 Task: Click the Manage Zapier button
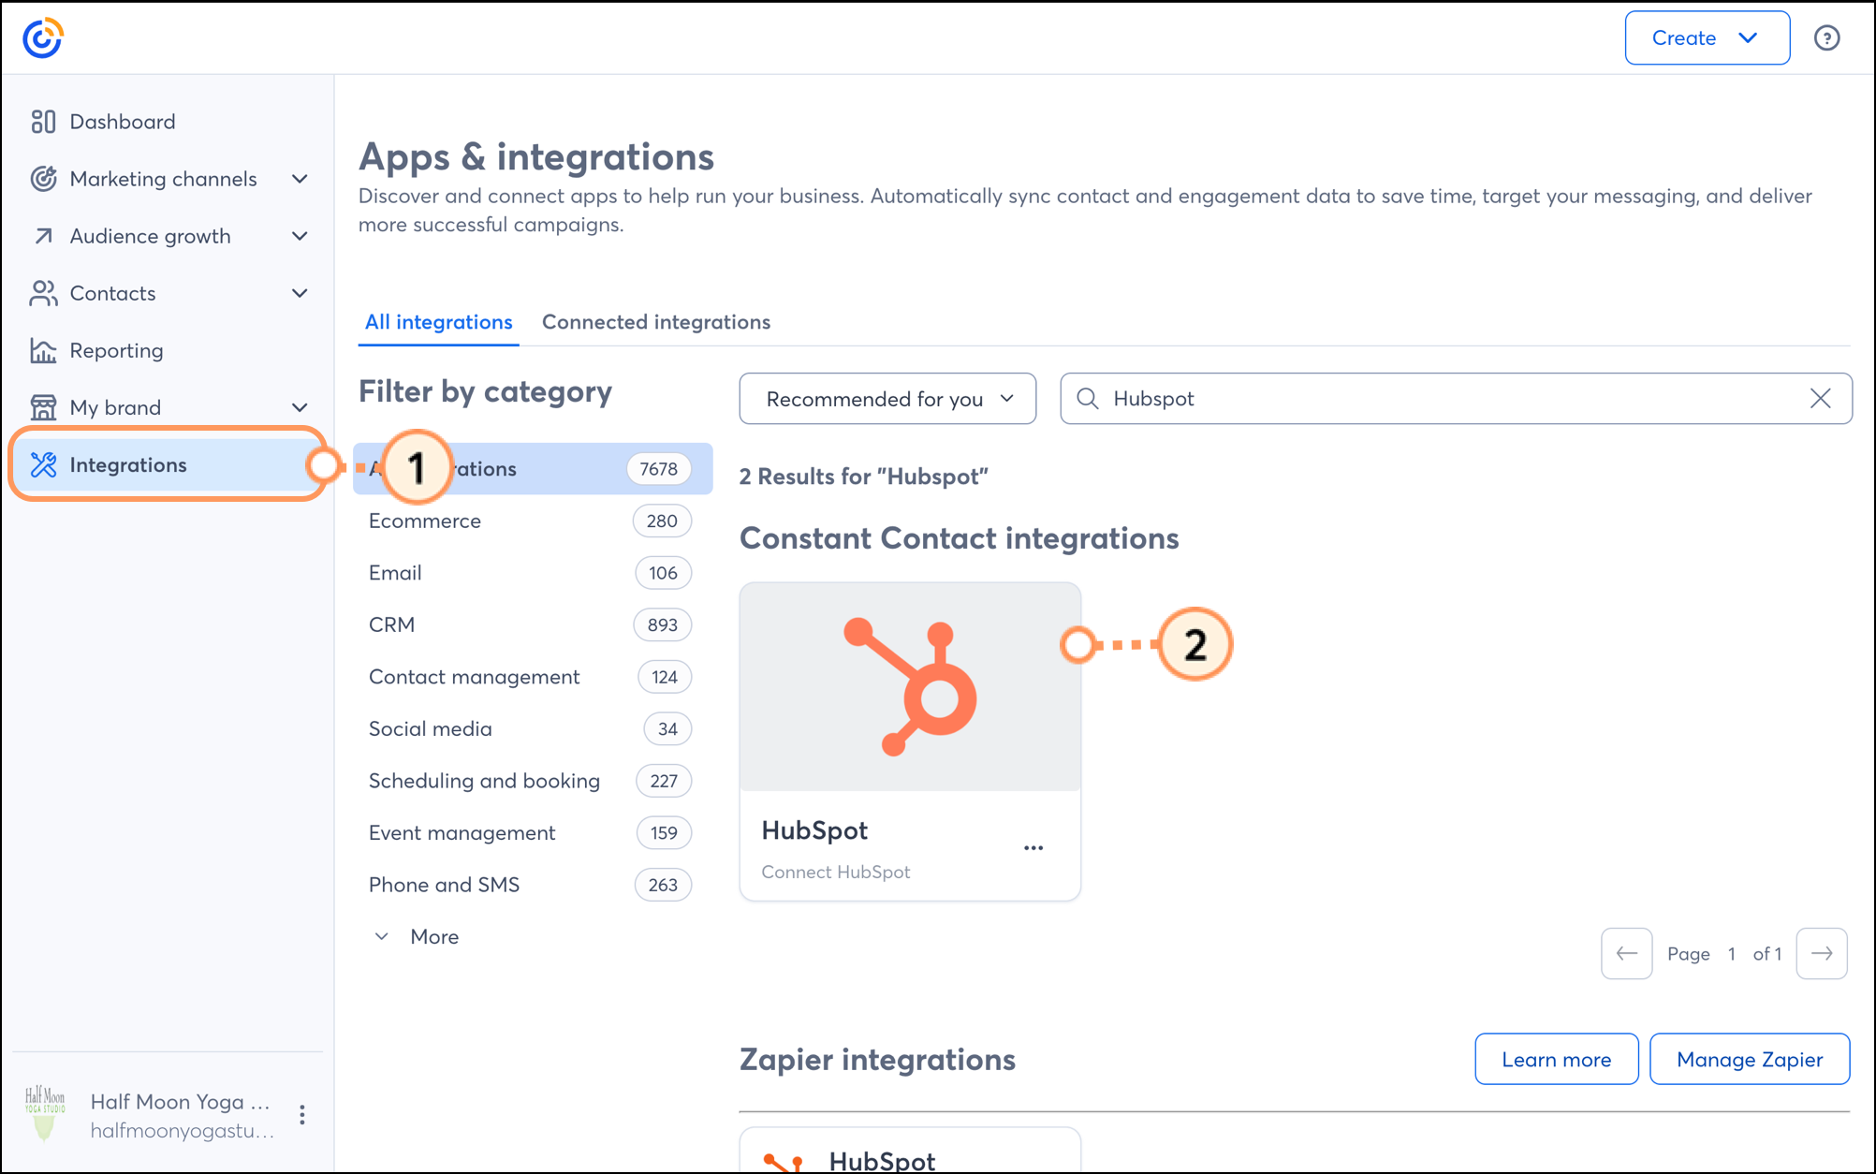coord(1750,1059)
